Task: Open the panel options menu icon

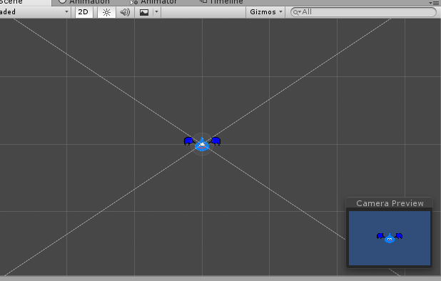Action: pos(435,3)
